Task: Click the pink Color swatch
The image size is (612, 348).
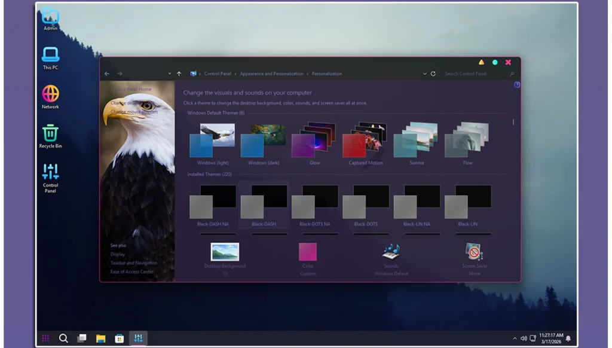Action: 308,252
